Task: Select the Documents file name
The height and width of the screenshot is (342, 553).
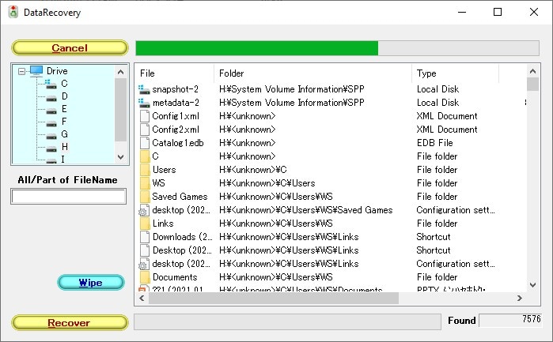Action: pos(175,277)
